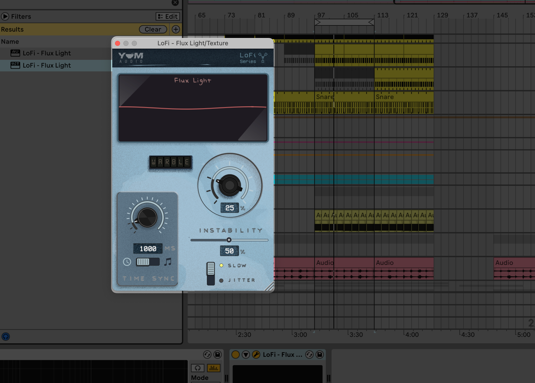Click the LoFi Series logo
The width and height of the screenshot is (535, 383).
(x=253, y=58)
